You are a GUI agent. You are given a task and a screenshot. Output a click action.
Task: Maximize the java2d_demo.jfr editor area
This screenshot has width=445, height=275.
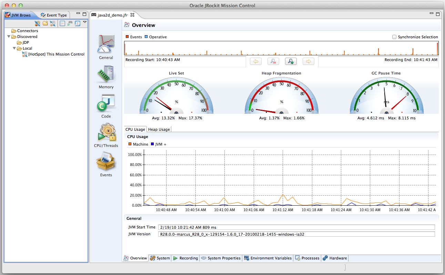(438, 14)
